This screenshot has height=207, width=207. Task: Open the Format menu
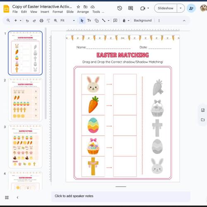coord(58,12)
